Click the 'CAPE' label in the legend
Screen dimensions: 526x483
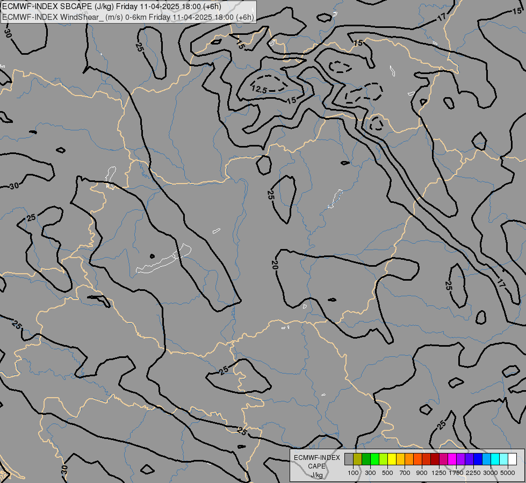pyautogui.click(x=316, y=466)
